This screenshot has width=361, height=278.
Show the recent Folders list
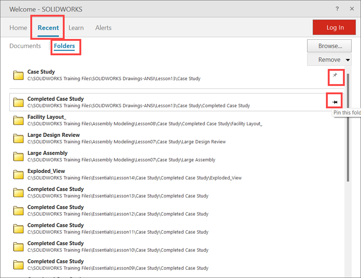coord(64,46)
